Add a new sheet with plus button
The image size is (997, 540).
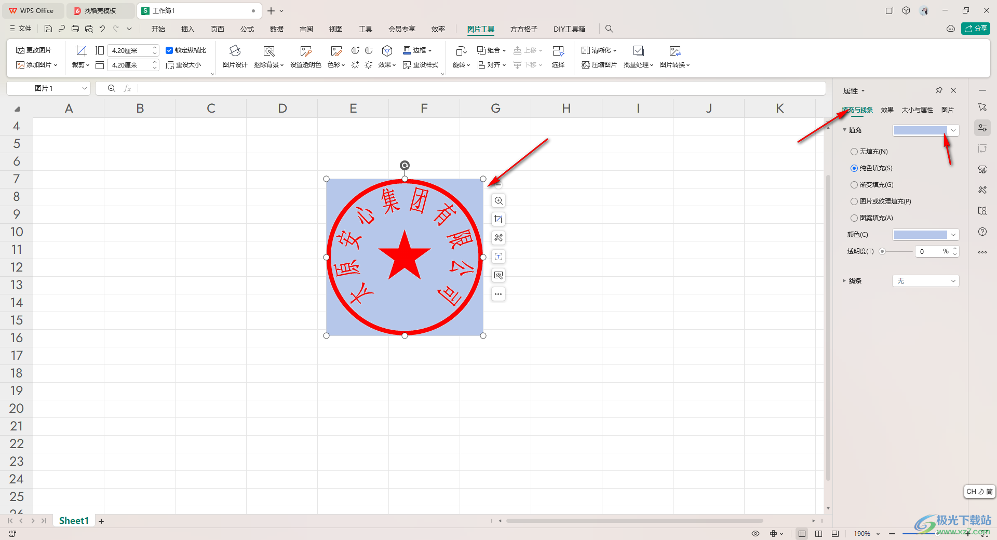[x=101, y=521]
